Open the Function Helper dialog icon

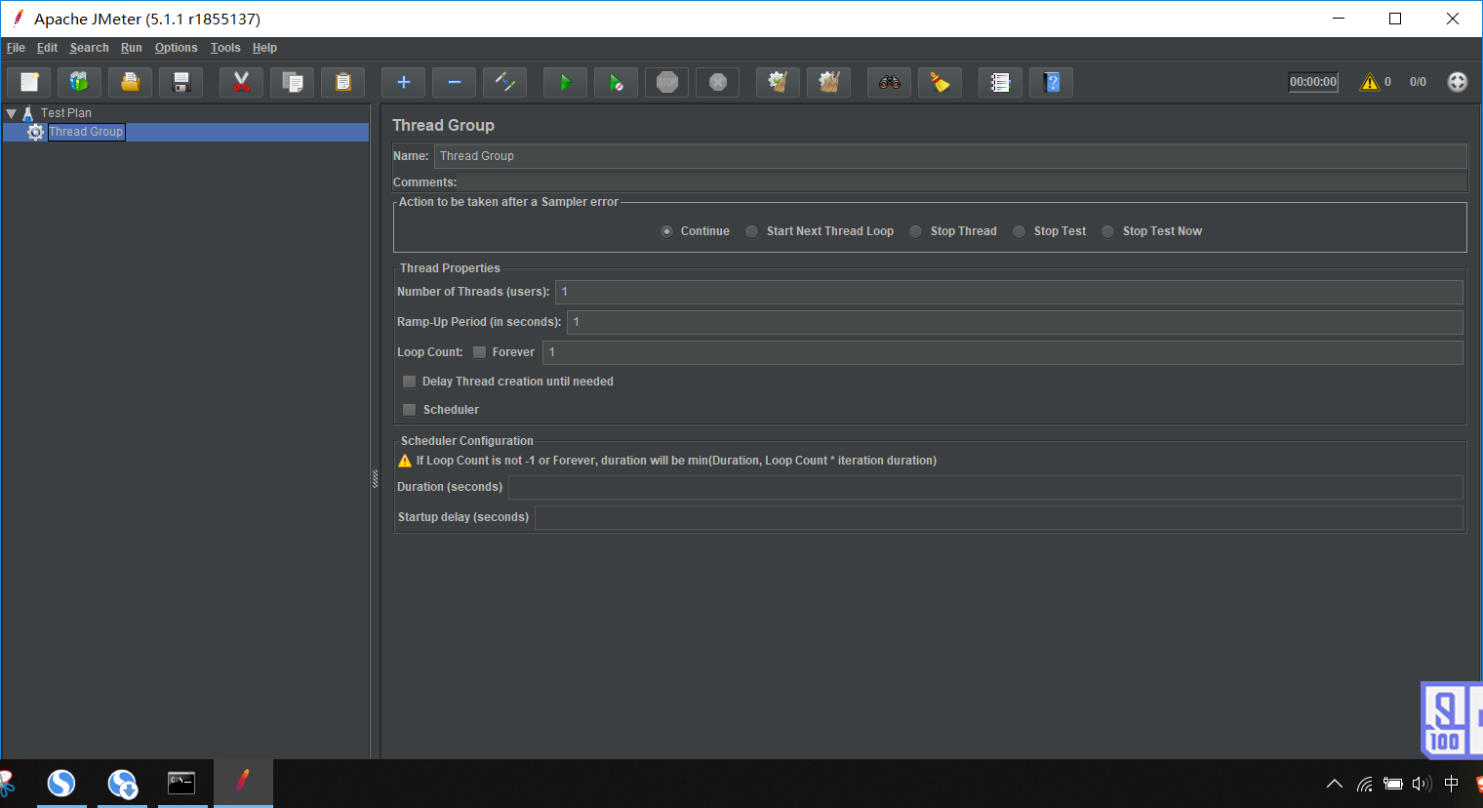[1000, 82]
